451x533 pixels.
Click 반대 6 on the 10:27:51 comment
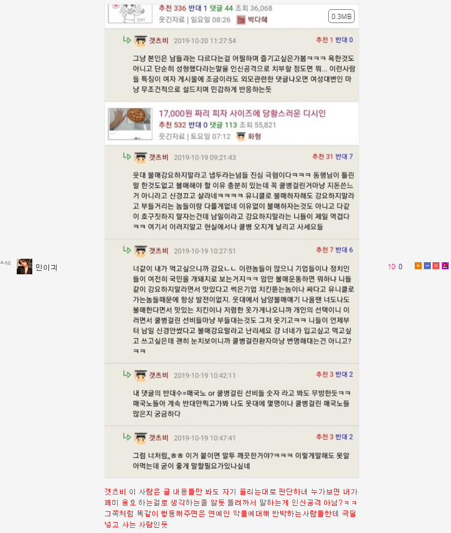[x=344, y=250]
